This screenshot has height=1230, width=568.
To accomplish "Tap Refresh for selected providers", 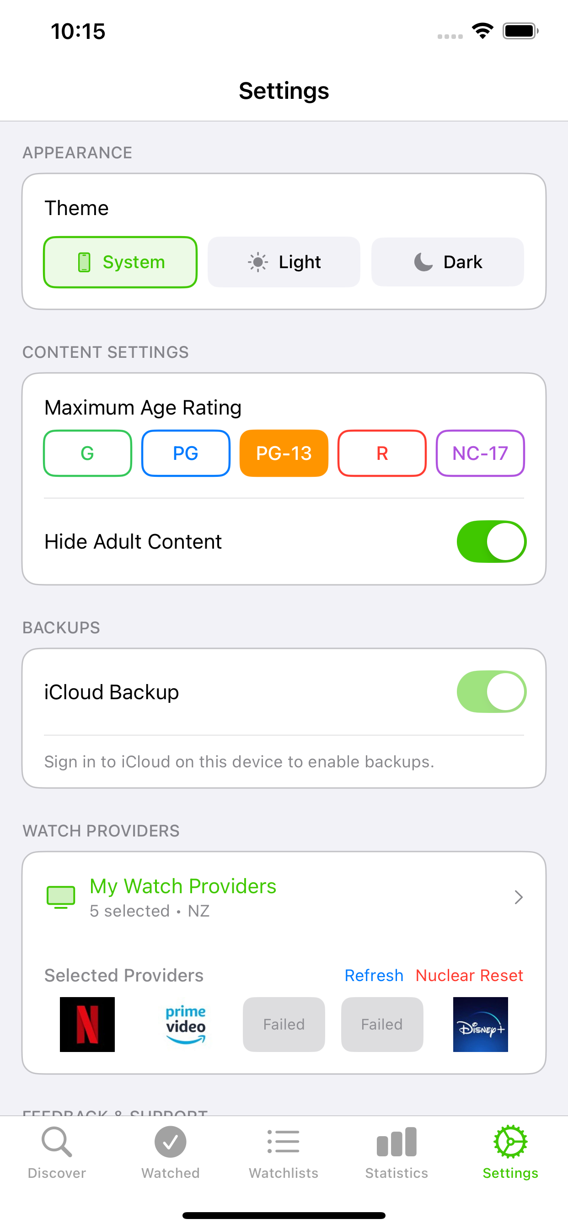I will click(x=374, y=975).
